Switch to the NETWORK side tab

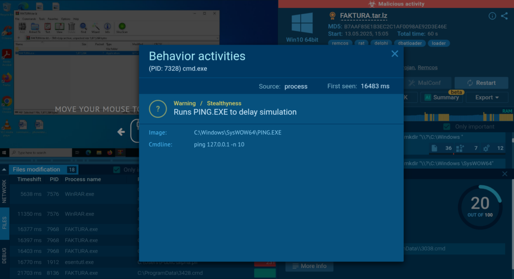tap(4, 192)
